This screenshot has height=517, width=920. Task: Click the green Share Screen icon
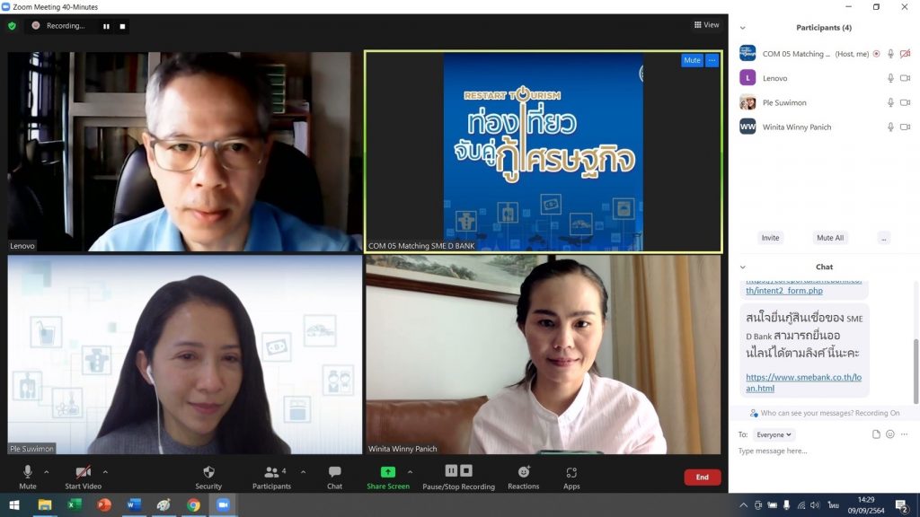pyautogui.click(x=387, y=472)
